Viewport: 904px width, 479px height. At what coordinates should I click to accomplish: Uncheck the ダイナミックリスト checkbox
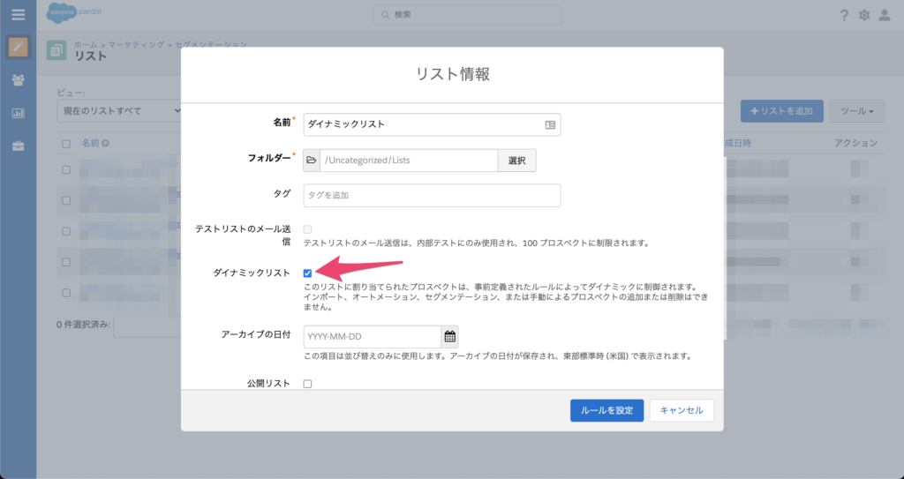[x=308, y=273]
